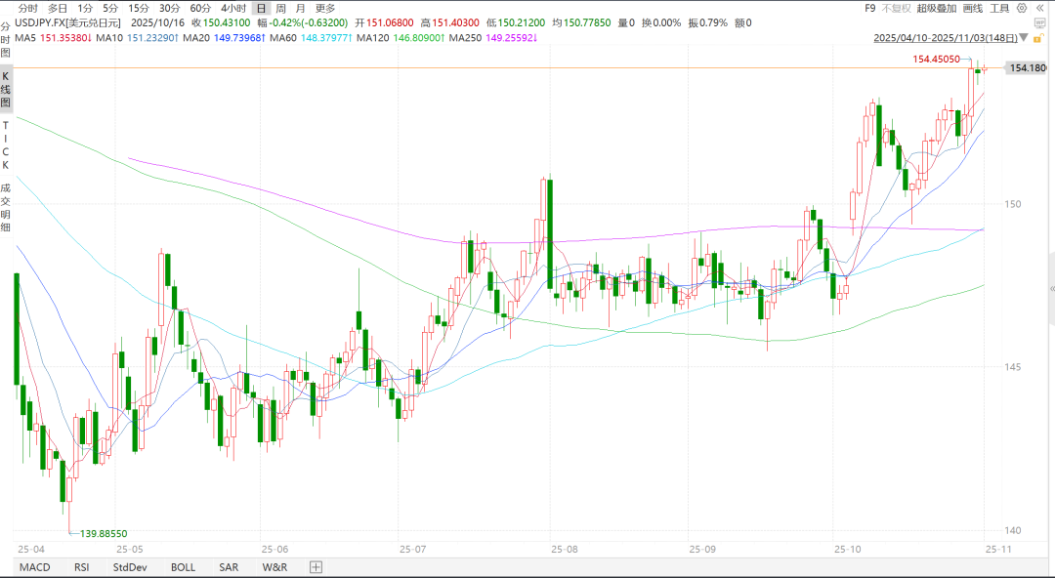
Task: Click the 154.180 current price tag
Action: pos(1027,68)
